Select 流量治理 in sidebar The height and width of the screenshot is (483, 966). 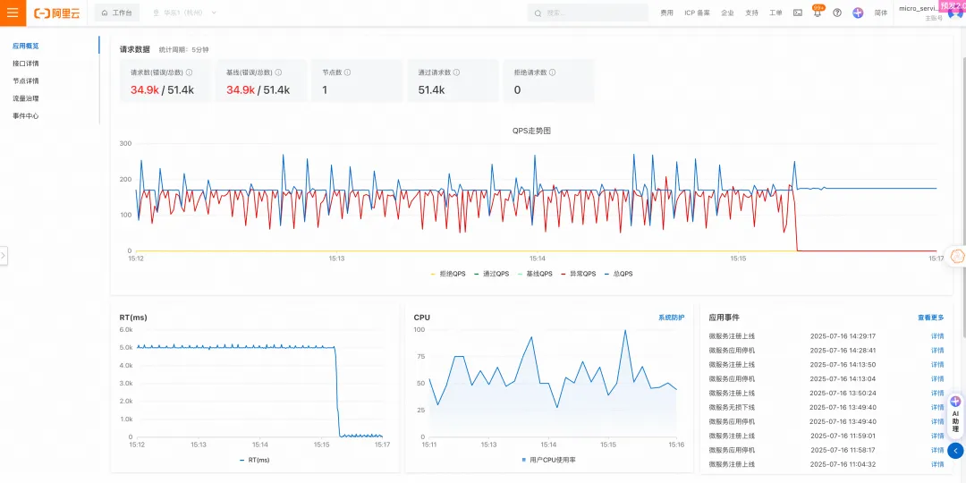26,98
